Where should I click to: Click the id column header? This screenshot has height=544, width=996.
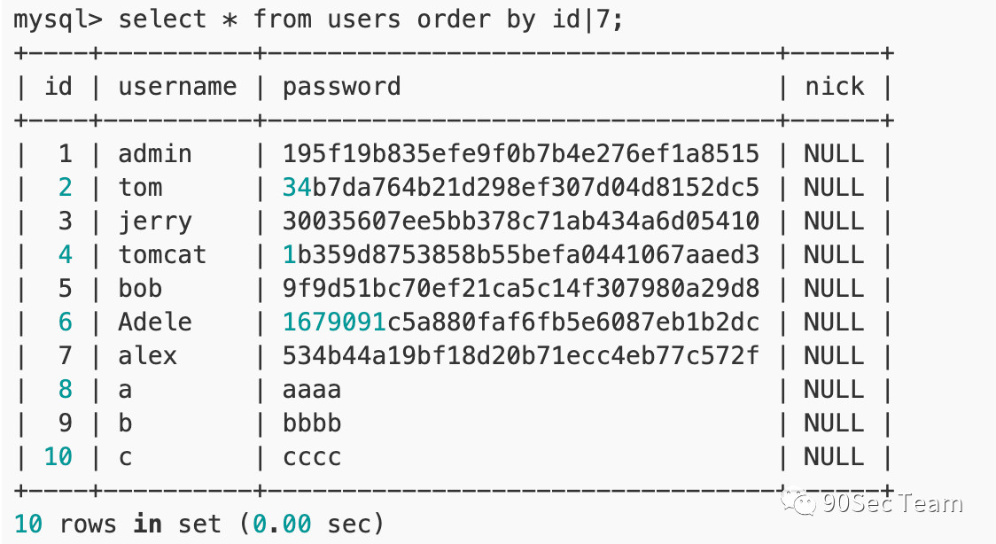(58, 87)
